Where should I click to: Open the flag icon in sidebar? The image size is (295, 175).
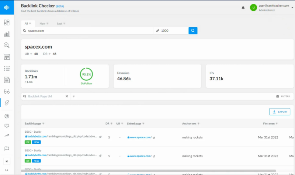[7, 148]
